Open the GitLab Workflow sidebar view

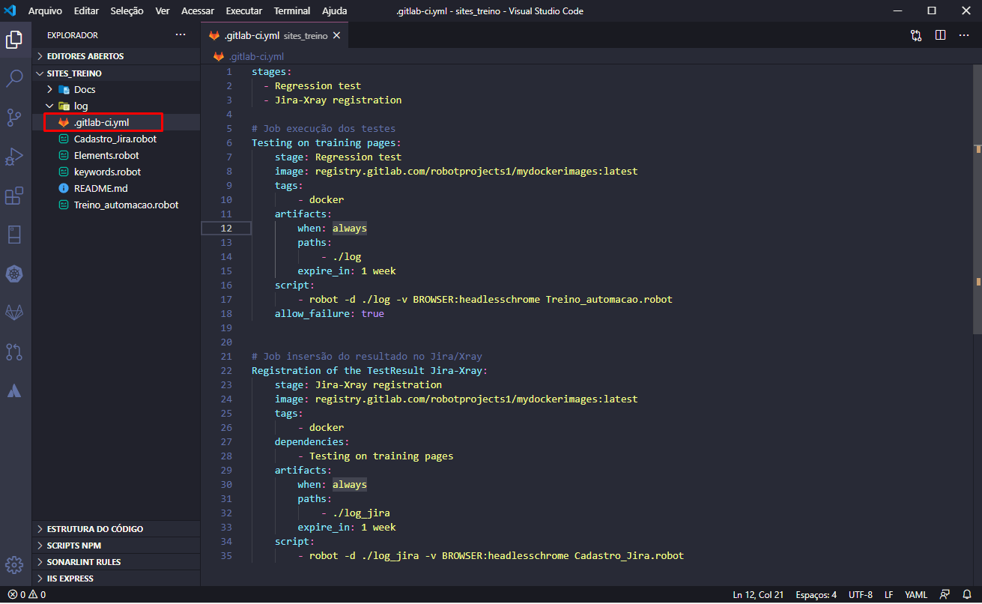[15, 312]
